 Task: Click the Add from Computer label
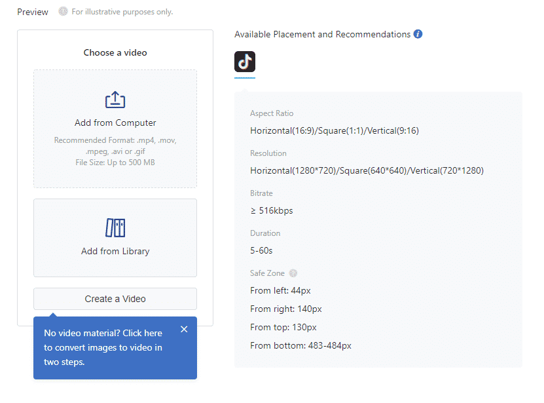click(x=115, y=123)
